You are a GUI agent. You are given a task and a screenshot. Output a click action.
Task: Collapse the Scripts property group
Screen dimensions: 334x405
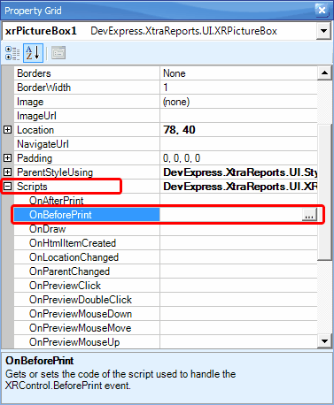tap(8, 187)
